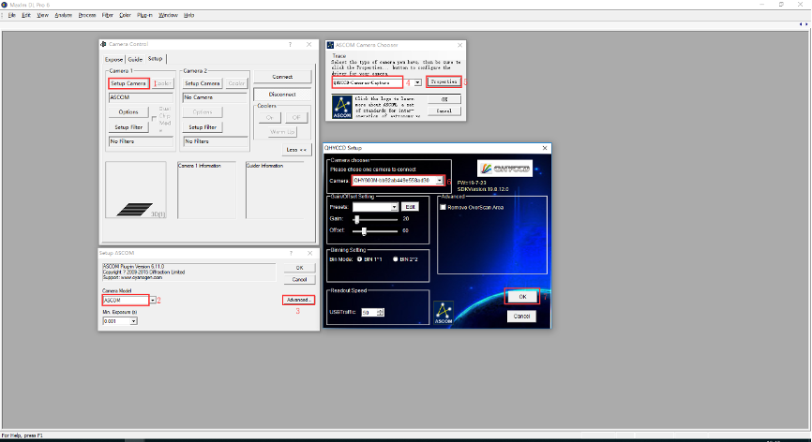The width and height of the screenshot is (812, 442).
Task: Click Setup Filter for Camera 2
Action: point(203,127)
